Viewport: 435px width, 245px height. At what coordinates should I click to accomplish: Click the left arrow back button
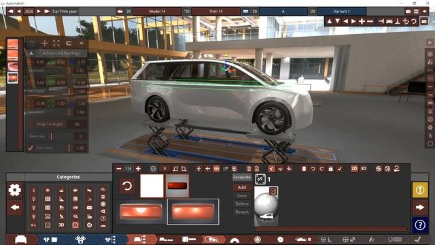(15, 207)
